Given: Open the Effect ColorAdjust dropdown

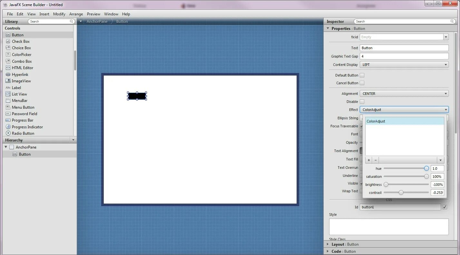Looking at the screenshot, I should click(404, 110).
